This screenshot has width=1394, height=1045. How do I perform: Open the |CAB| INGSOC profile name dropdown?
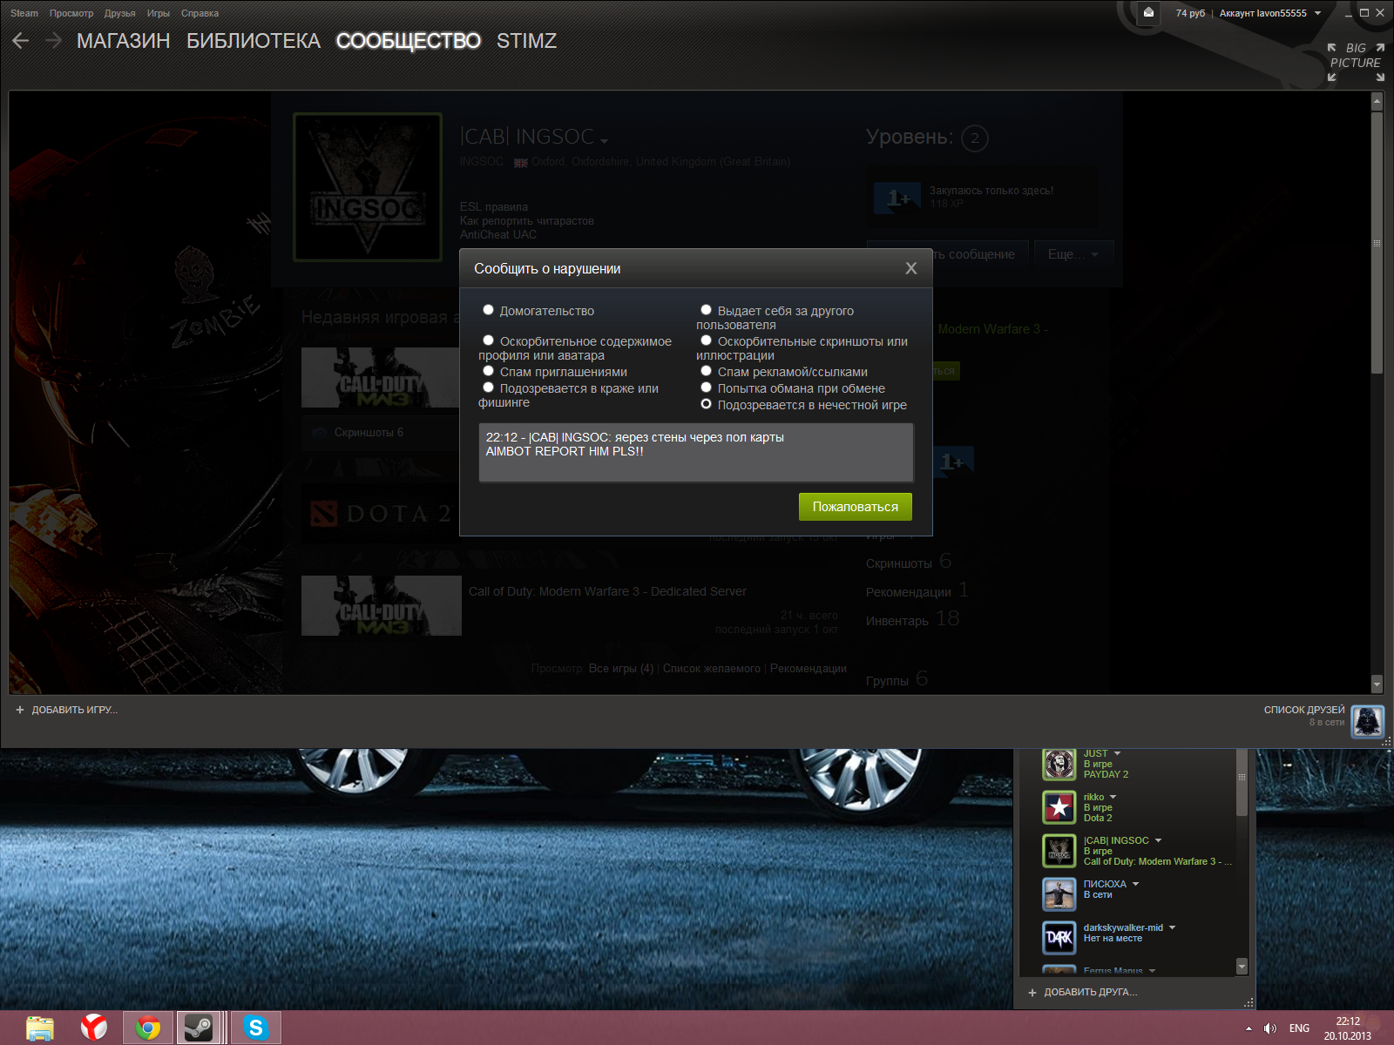click(604, 140)
